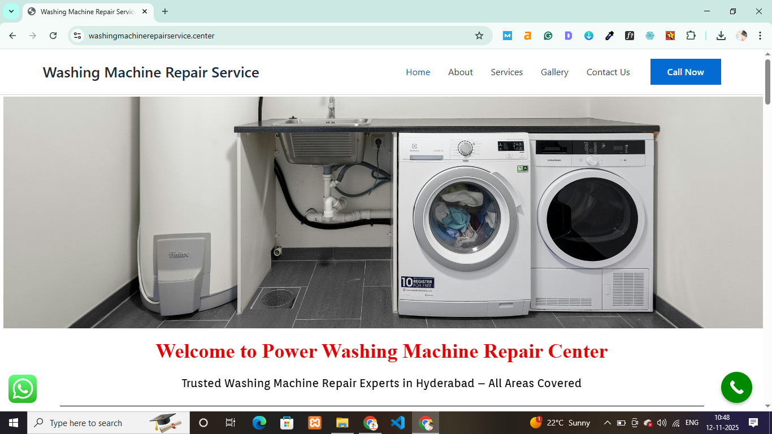View site information icon in address bar
The image size is (772, 434).
[78, 36]
